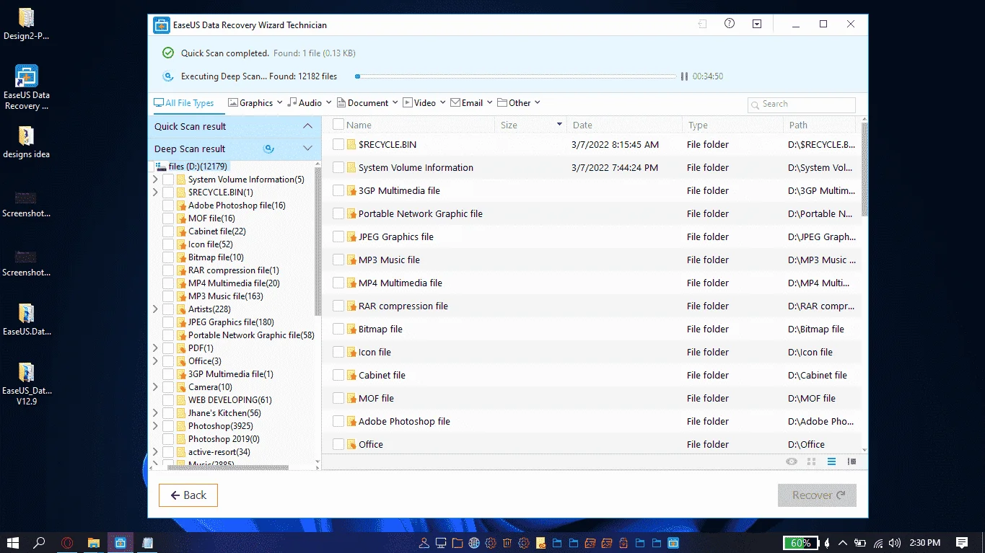Viewport: 985px width, 553px height.
Task: Open the title bar dropdown menu icon
Action: 757,24
